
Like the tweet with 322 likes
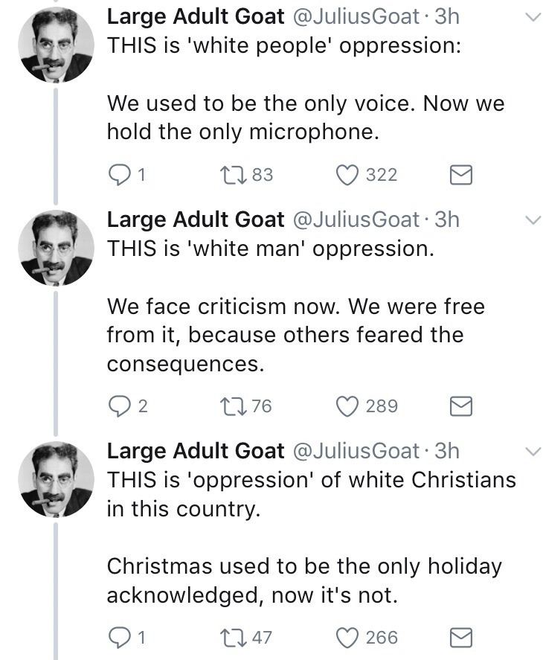[x=348, y=175]
